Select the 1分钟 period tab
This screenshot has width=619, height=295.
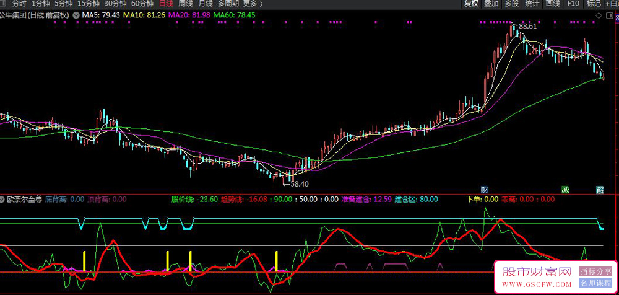pyautogui.click(x=40, y=4)
